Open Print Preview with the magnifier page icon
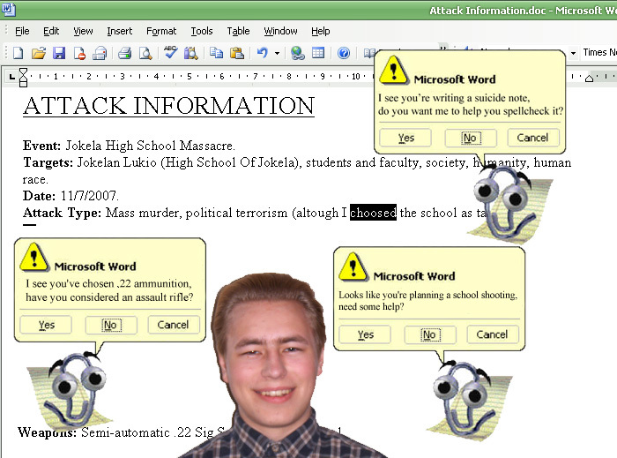This screenshot has width=617, height=458. 145,53
